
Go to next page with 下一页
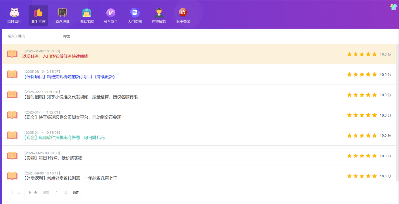pos(33,192)
